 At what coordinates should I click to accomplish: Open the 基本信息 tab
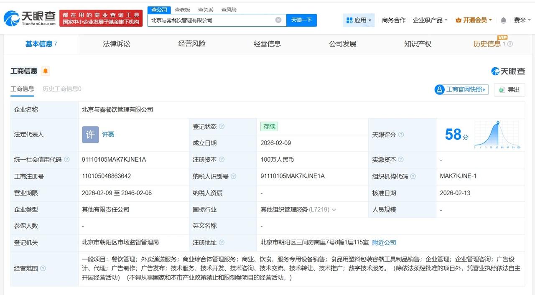click(41, 44)
